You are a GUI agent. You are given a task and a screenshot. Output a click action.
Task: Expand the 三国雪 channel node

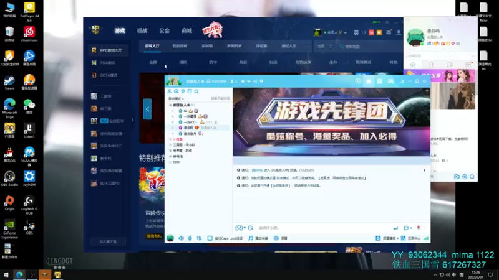coord(170,145)
